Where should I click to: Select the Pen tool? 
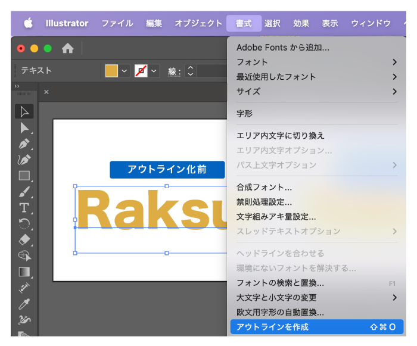pos(24,144)
